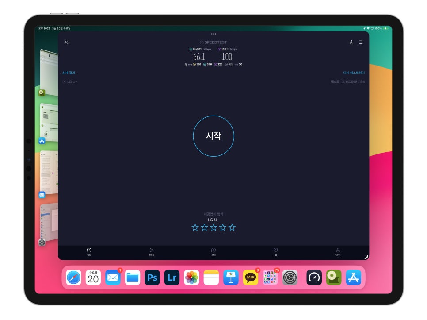Tap the download speed 66.1 value
This screenshot has height=320, width=427.
[x=199, y=57]
